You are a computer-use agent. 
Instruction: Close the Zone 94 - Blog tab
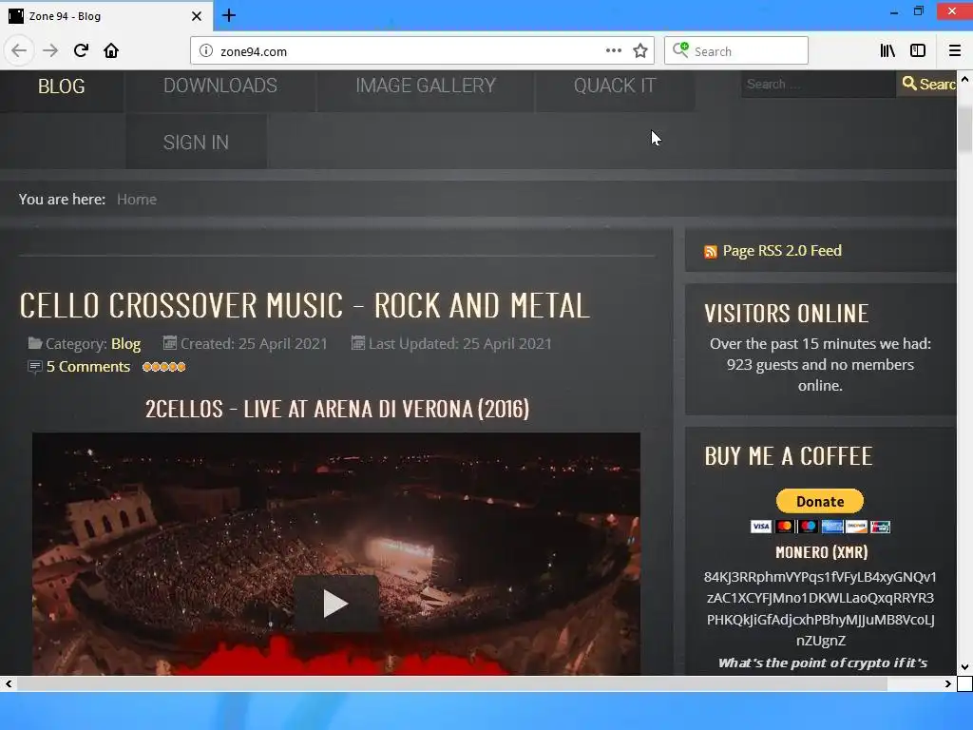(197, 16)
